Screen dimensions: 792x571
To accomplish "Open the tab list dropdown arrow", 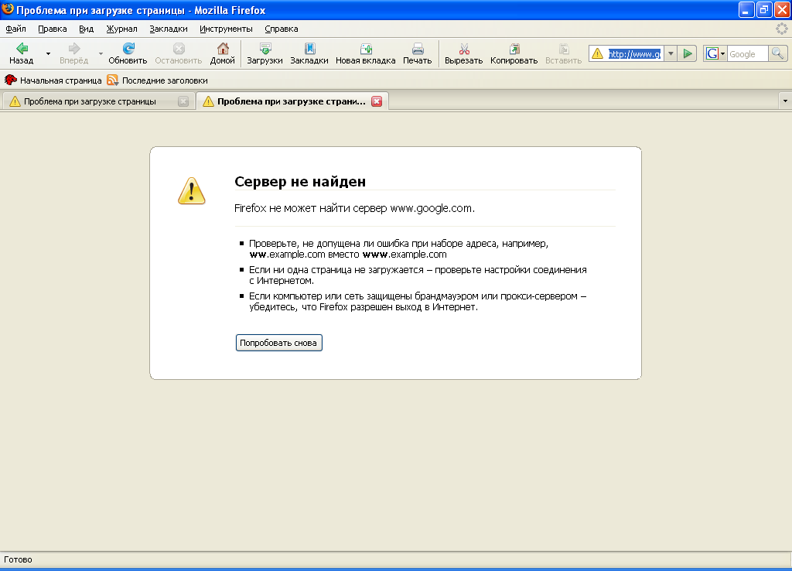I will pos(785,101).
